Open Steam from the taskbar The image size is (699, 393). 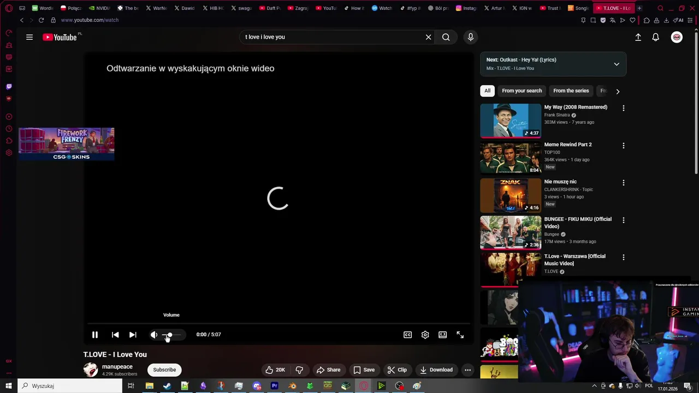click(x=167, y=386)
